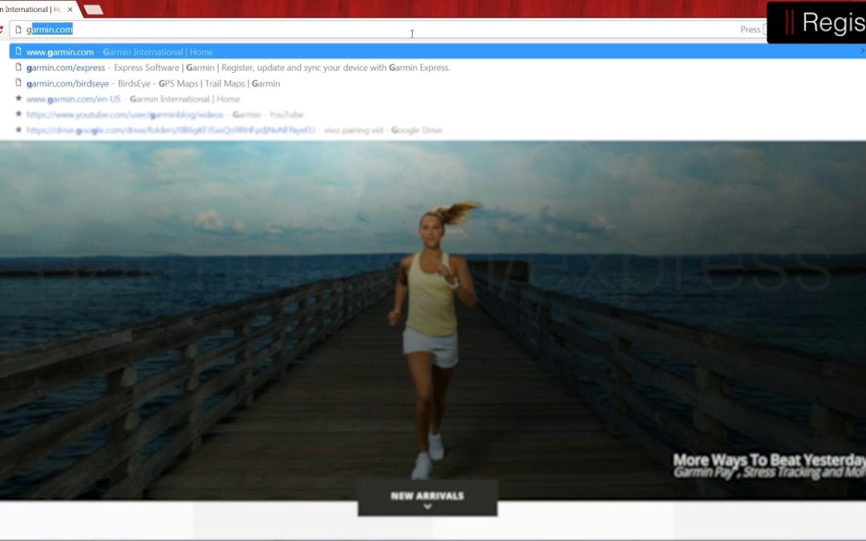The height and width of the screenshot is (541, 866).
Task: Select the www.garmin.com suggestion
Action: pos(120,52)
